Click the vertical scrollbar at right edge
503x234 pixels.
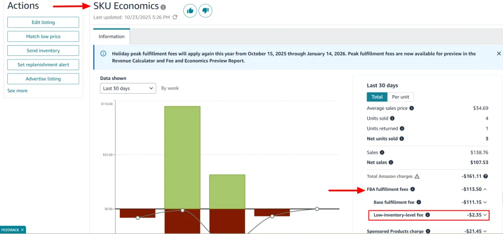502,198
